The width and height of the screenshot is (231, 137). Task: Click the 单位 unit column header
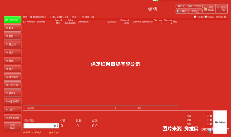pyautogui.click(x=175, y=22)
